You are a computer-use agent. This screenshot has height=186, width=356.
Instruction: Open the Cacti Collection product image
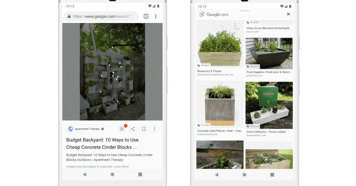(269, 105)
